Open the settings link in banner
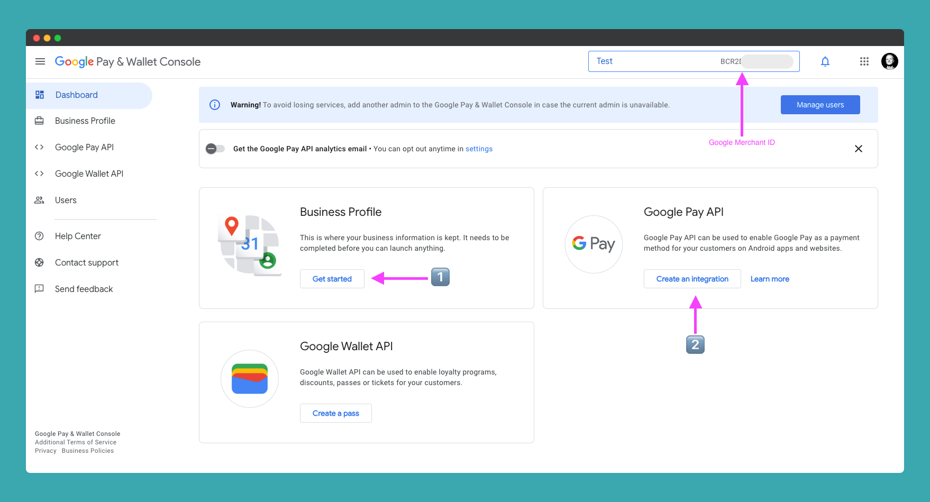This screenshot has width=930, height=502. point(479,149)
